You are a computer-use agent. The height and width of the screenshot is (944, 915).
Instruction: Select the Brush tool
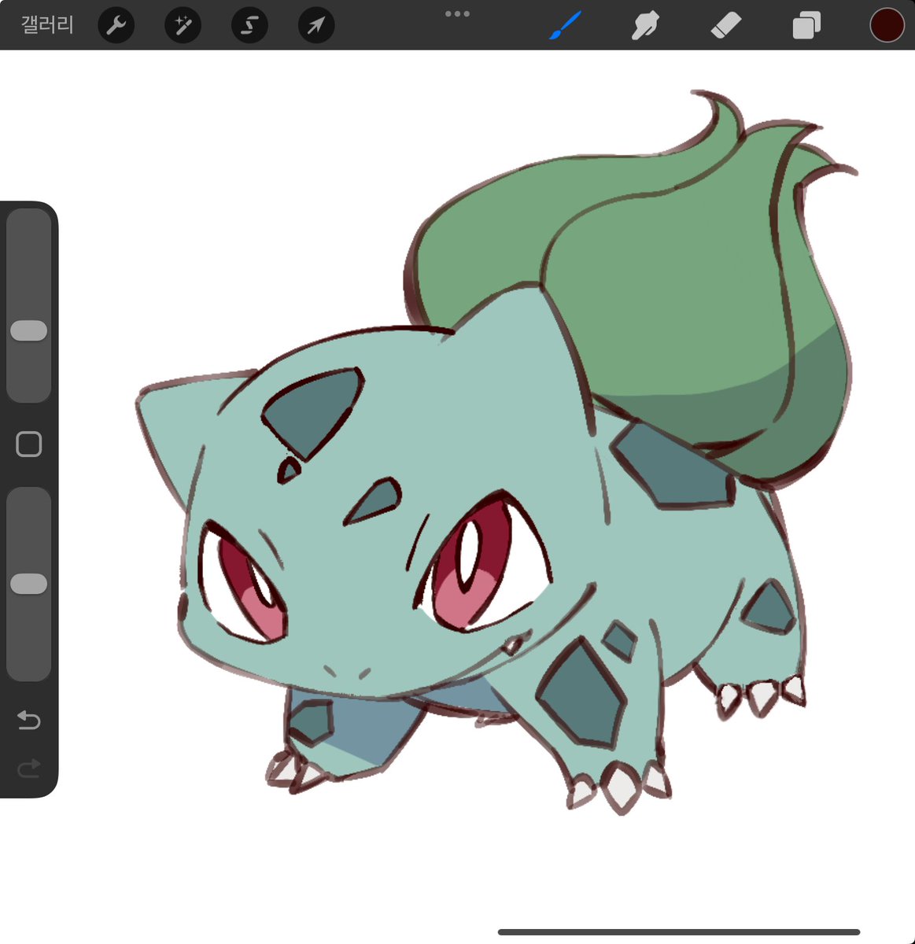click(565, 25)
